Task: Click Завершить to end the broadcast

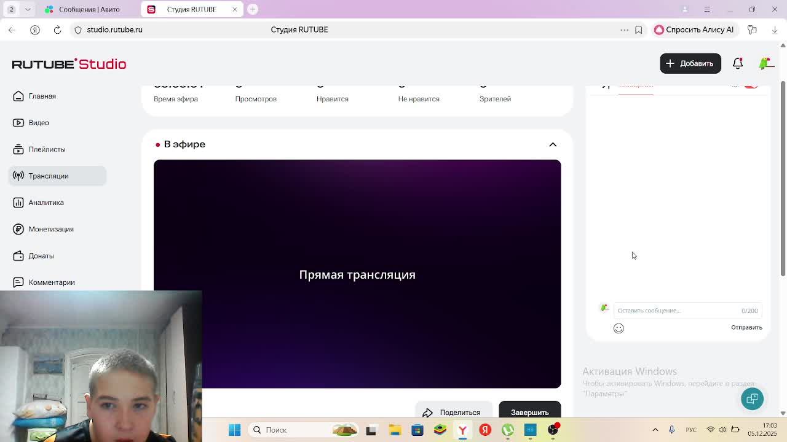Action: 529,411
